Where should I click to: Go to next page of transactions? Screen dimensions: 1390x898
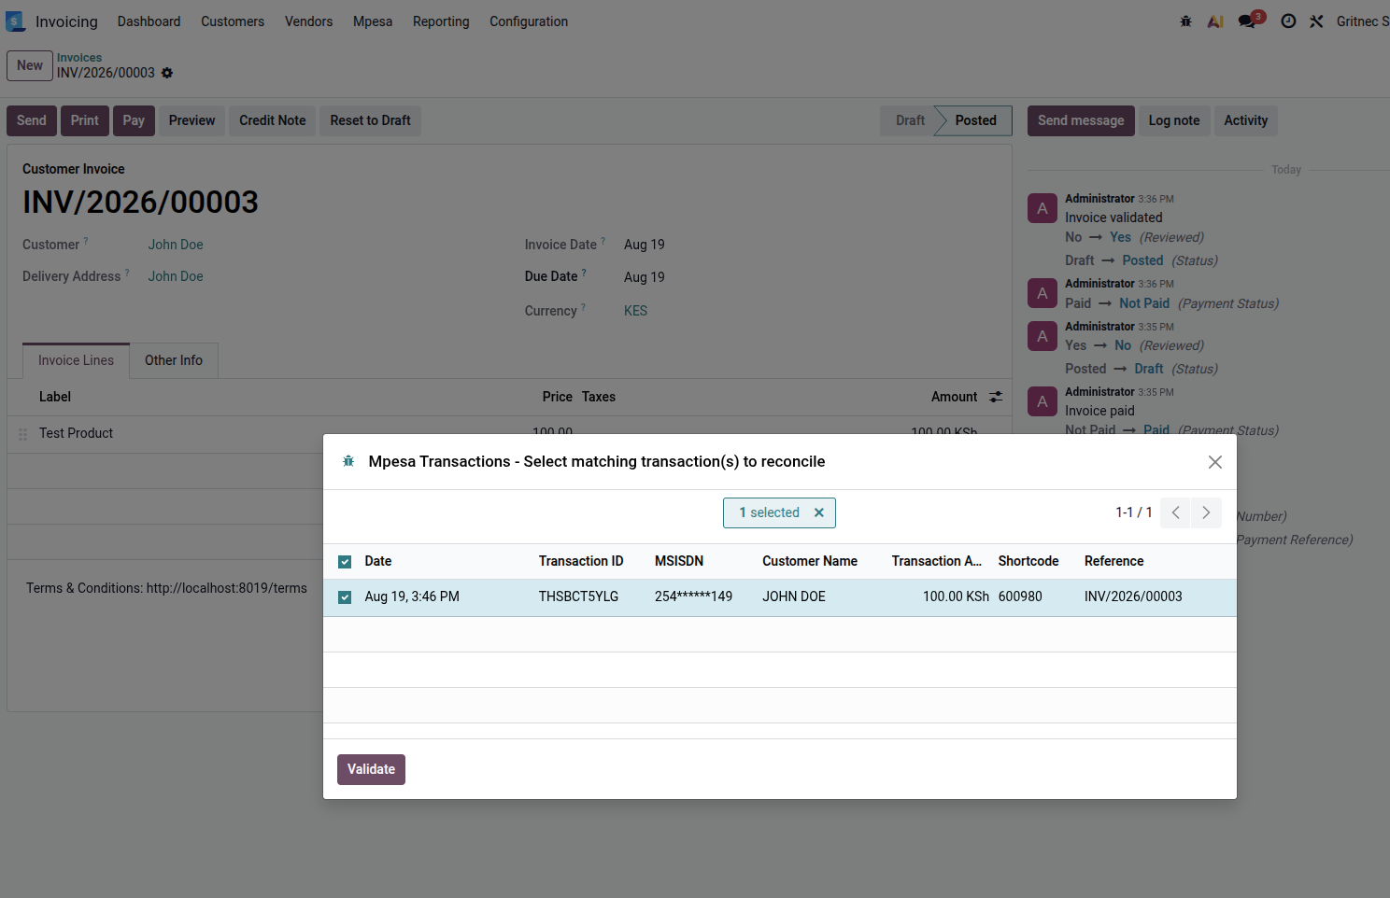pos(1206,512)
